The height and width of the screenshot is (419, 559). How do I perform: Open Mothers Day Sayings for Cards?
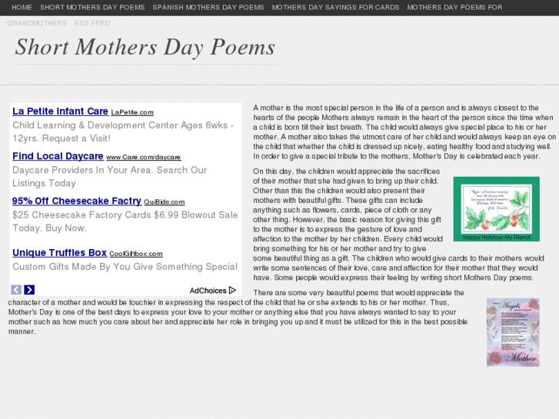click(x=335, y=8)
